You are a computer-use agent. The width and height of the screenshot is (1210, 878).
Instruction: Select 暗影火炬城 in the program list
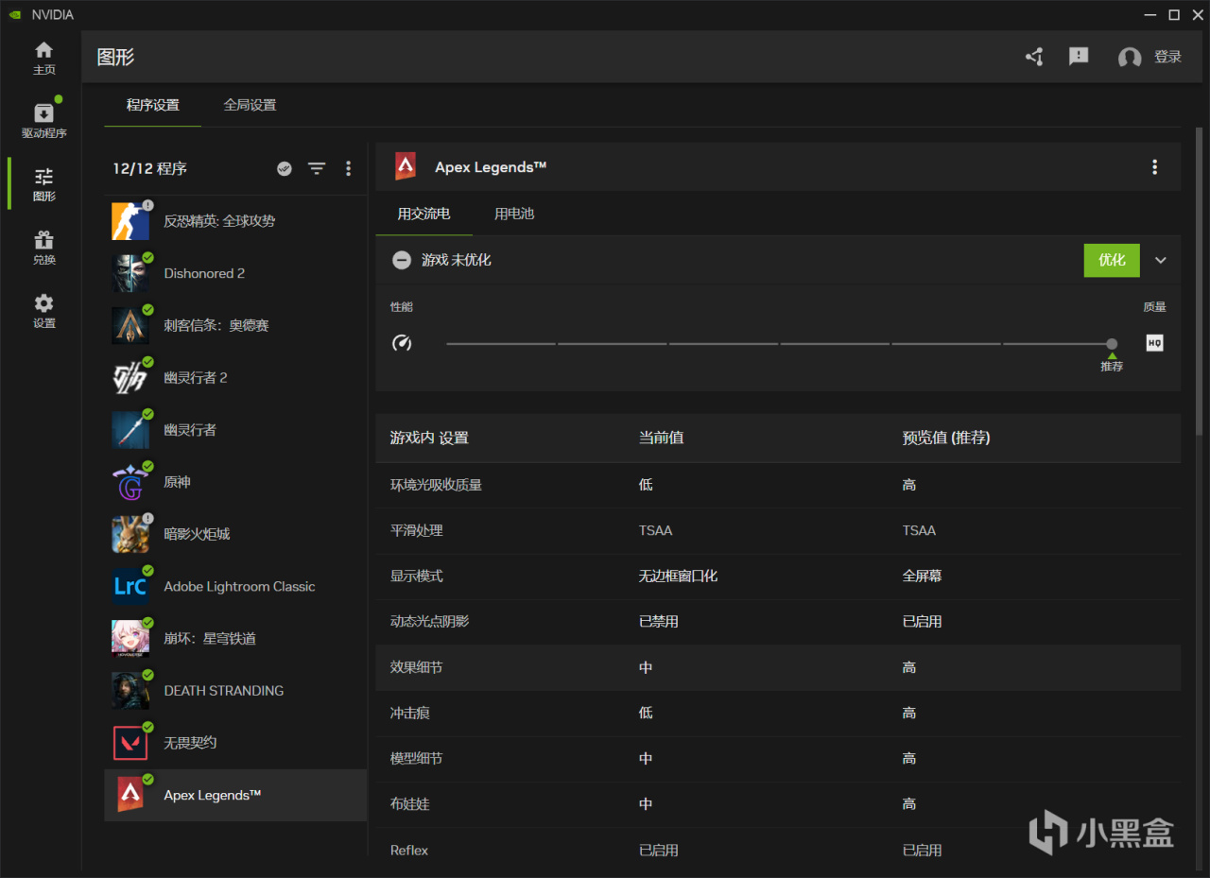[x=235, y=534]
